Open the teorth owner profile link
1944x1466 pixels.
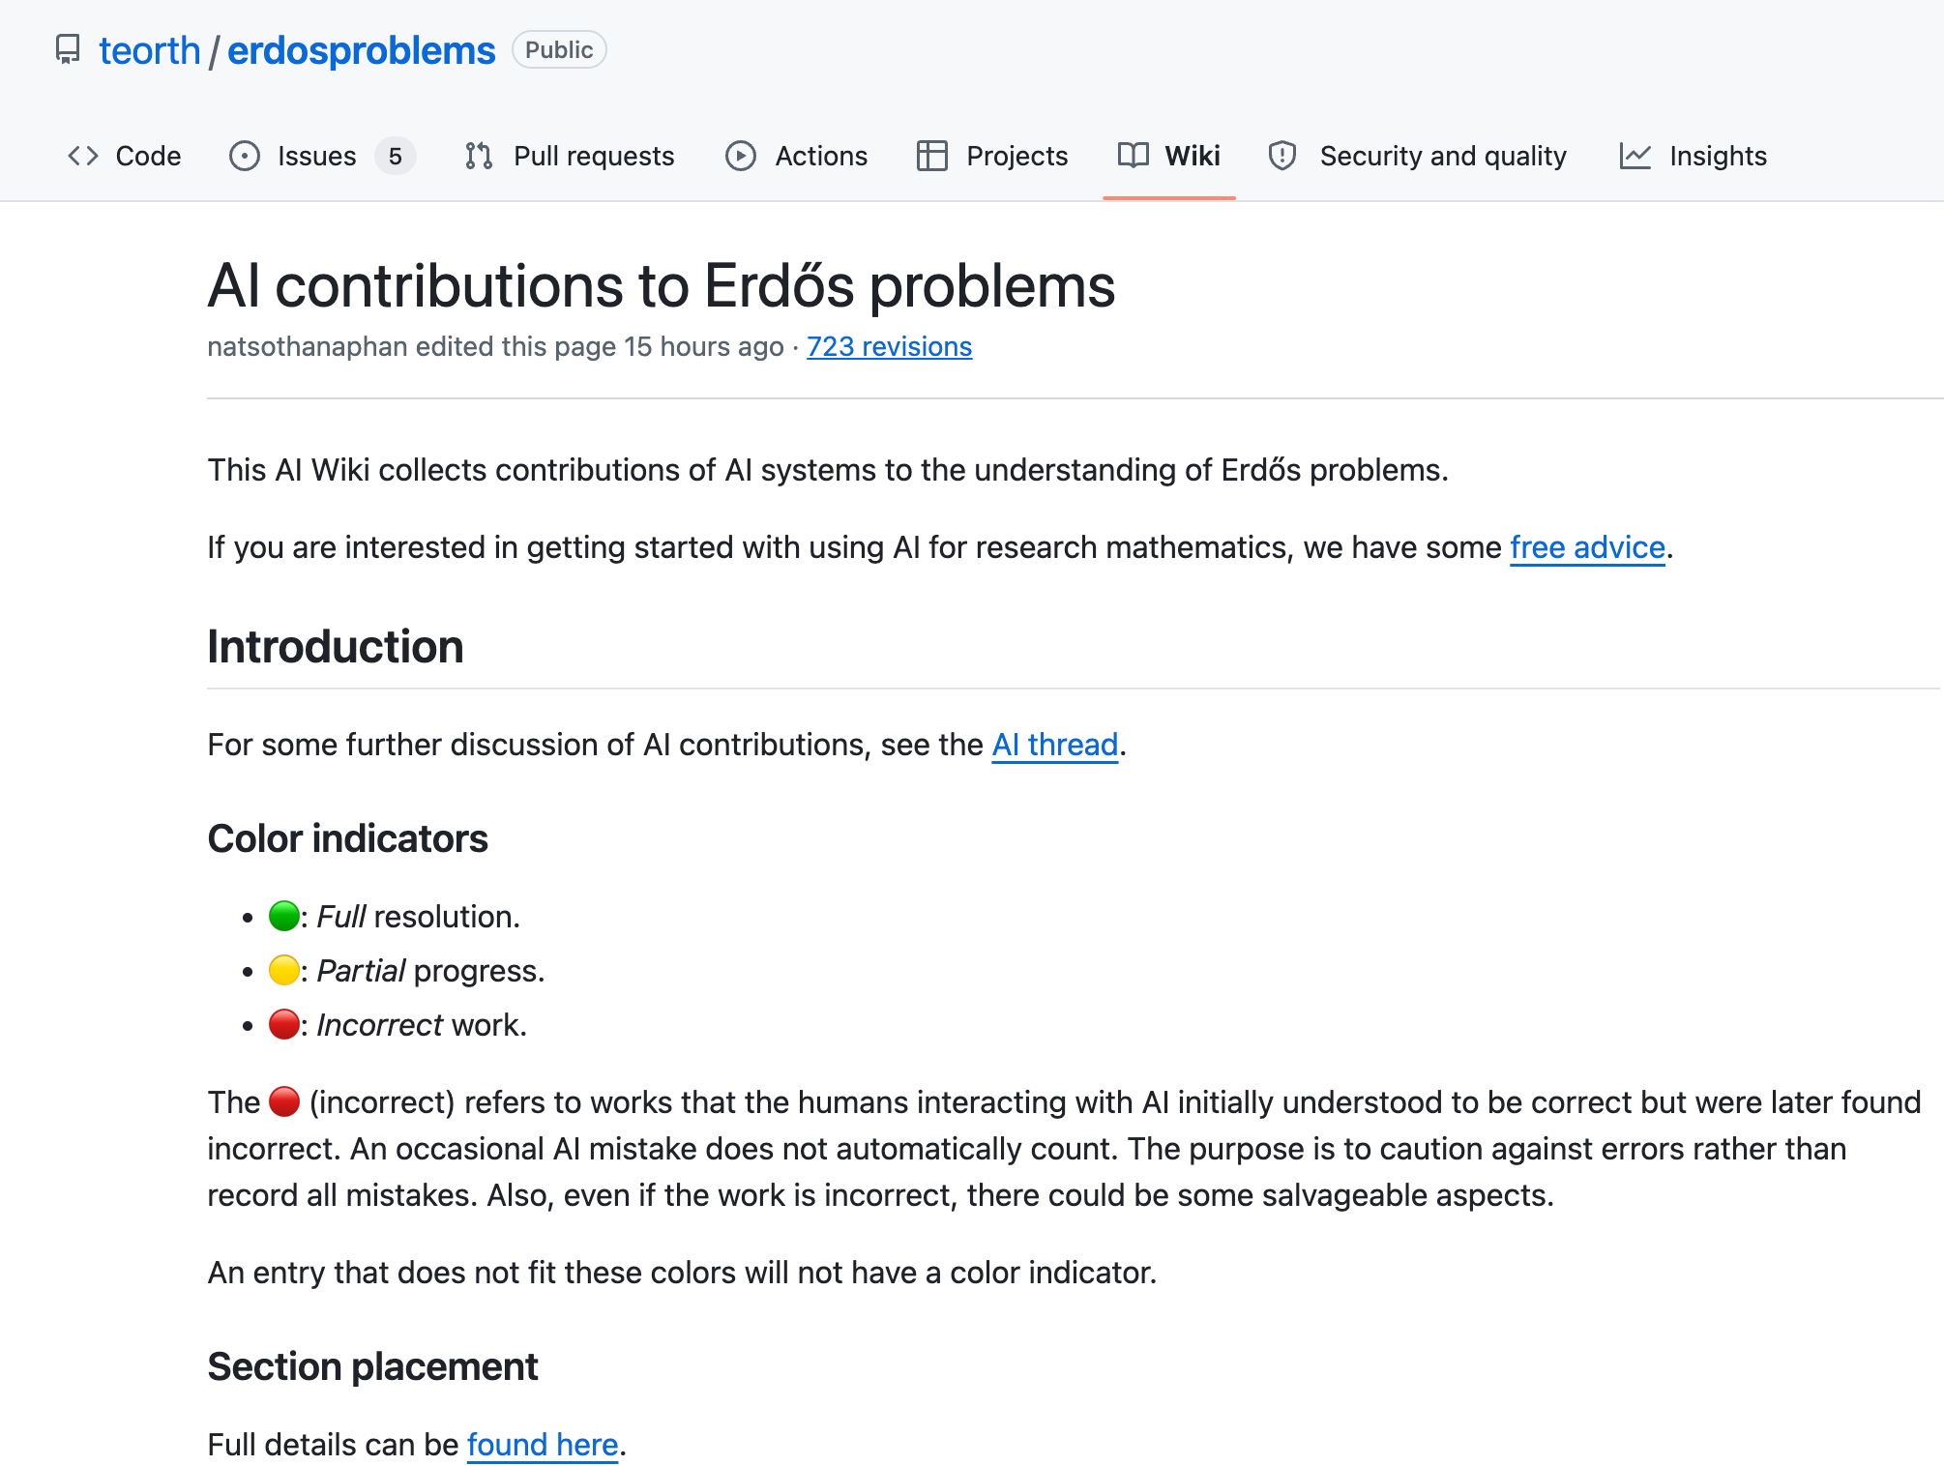click(150, 50)
